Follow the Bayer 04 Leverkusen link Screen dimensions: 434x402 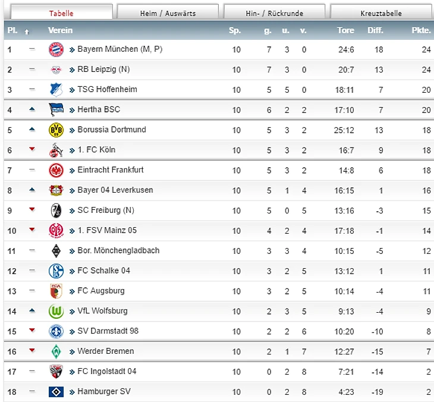coord(115,190)
